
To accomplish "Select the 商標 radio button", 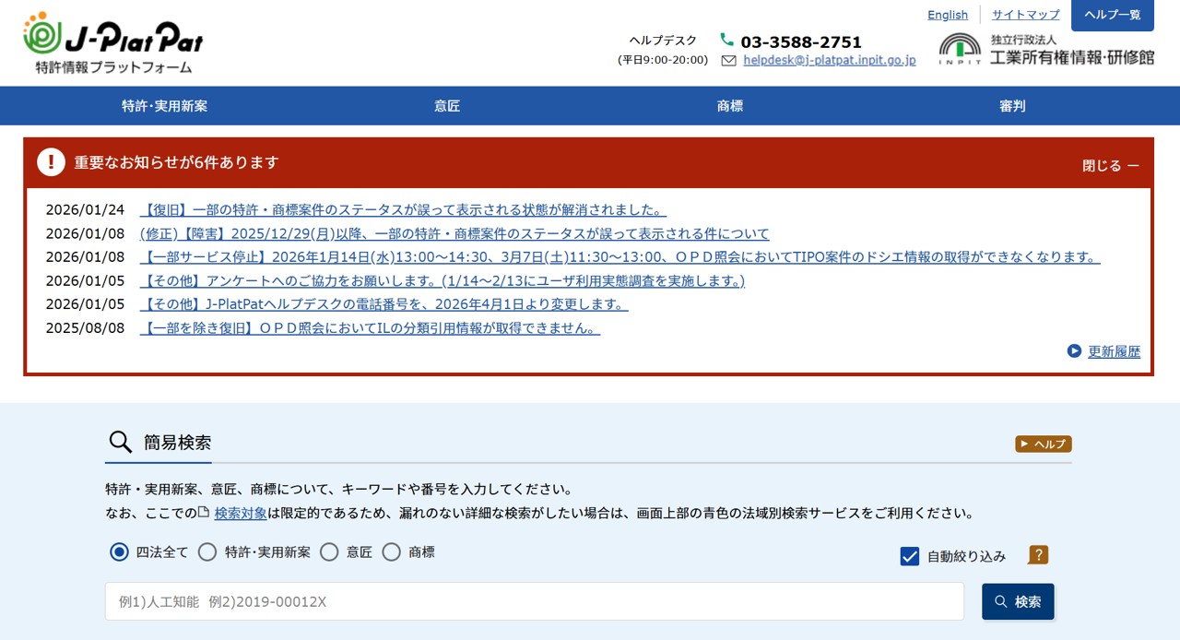I will tap(392, 552).
